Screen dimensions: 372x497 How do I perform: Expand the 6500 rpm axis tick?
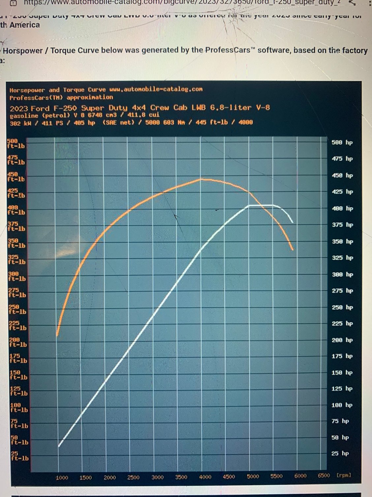point(324,476)
